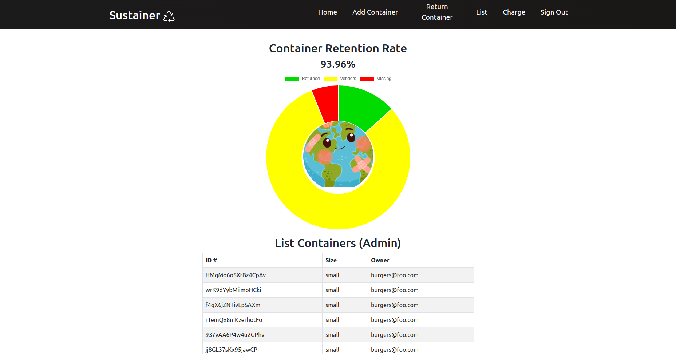Toggle the Vendors legend item
676x354 pixels.
coord(340,79)
